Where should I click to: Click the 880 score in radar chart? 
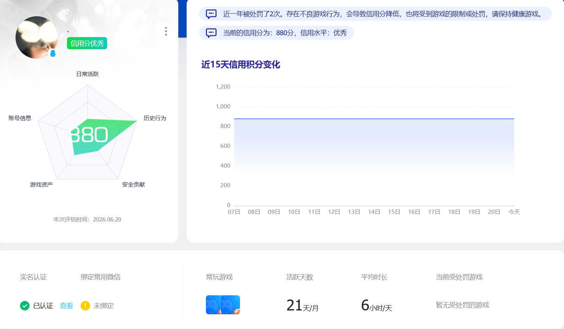[89, 135]
